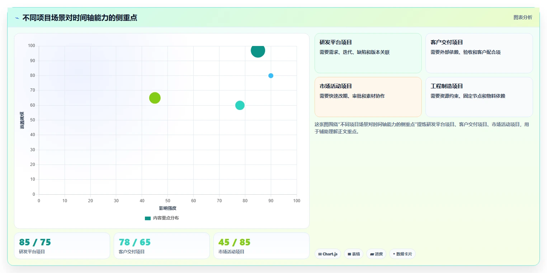The width and height of the screenshot is (547, 273).
Task: Click the turquoise bubble at 78
Action: tap(240, 105)
